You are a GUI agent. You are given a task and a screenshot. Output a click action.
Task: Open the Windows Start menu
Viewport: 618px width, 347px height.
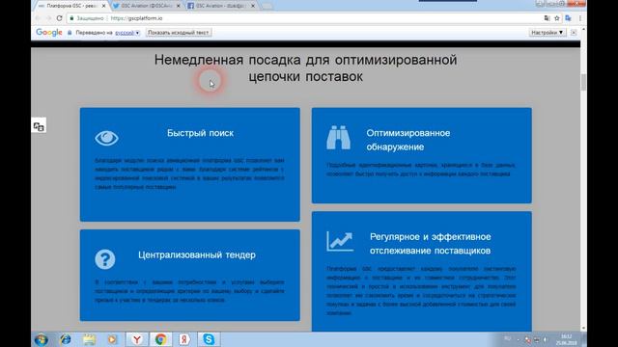(41, 339)
